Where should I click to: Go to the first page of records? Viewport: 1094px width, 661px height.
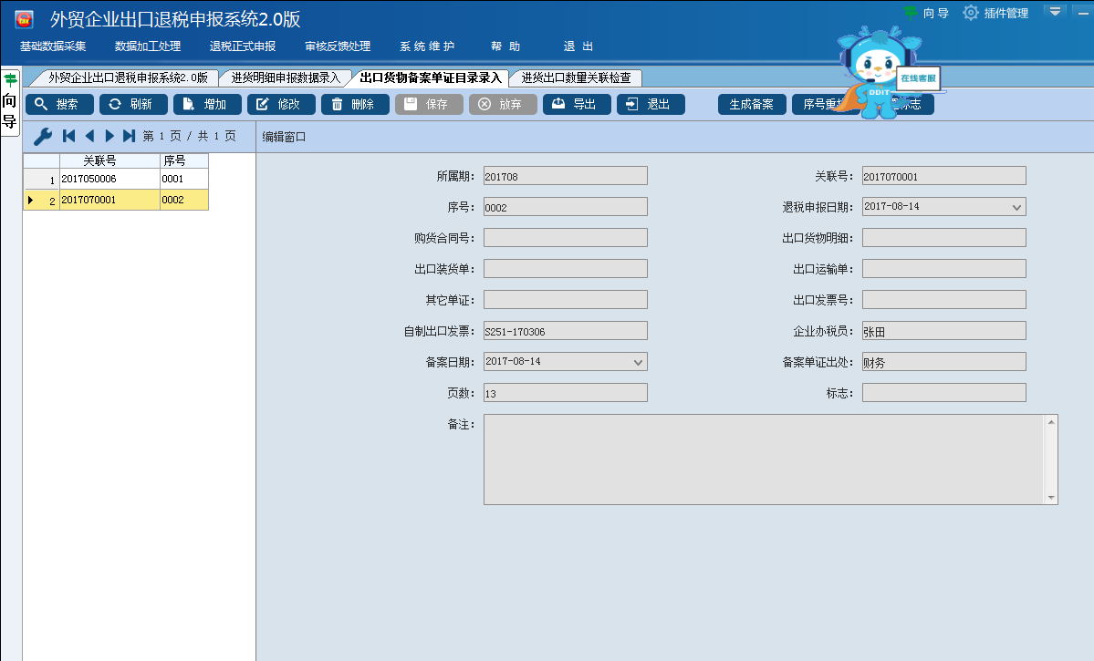(x=68, y=136)
